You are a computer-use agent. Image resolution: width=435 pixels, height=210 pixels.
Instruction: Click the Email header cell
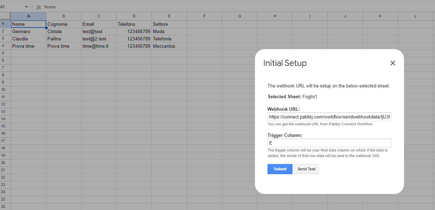click(99, 24)
